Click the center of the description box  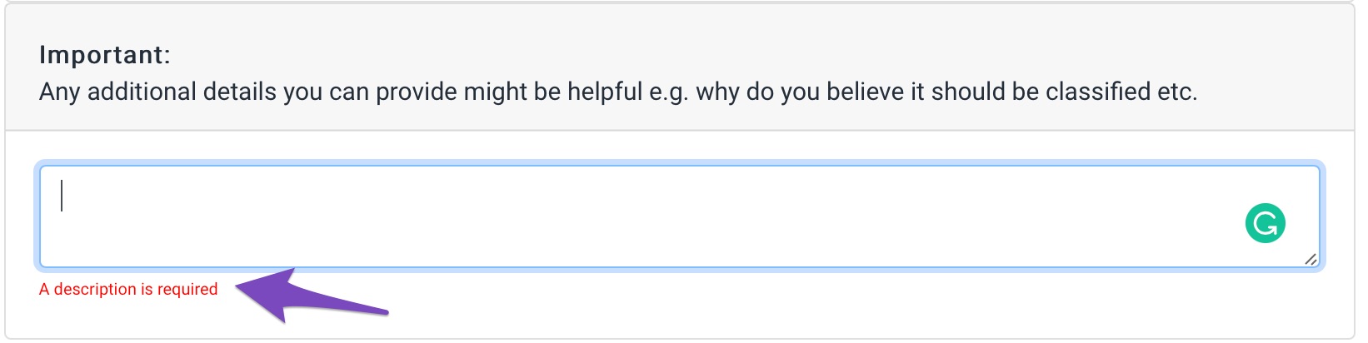(x=680, y=216)
